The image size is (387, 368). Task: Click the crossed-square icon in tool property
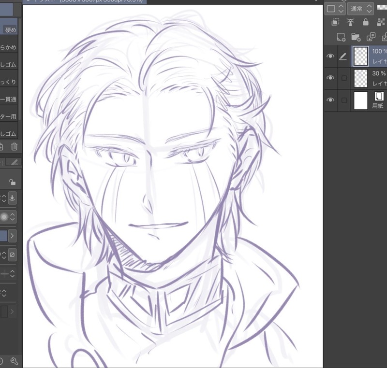point(13,255)
